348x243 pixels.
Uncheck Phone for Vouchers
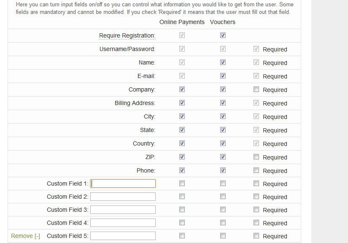(x=223, y=170)
